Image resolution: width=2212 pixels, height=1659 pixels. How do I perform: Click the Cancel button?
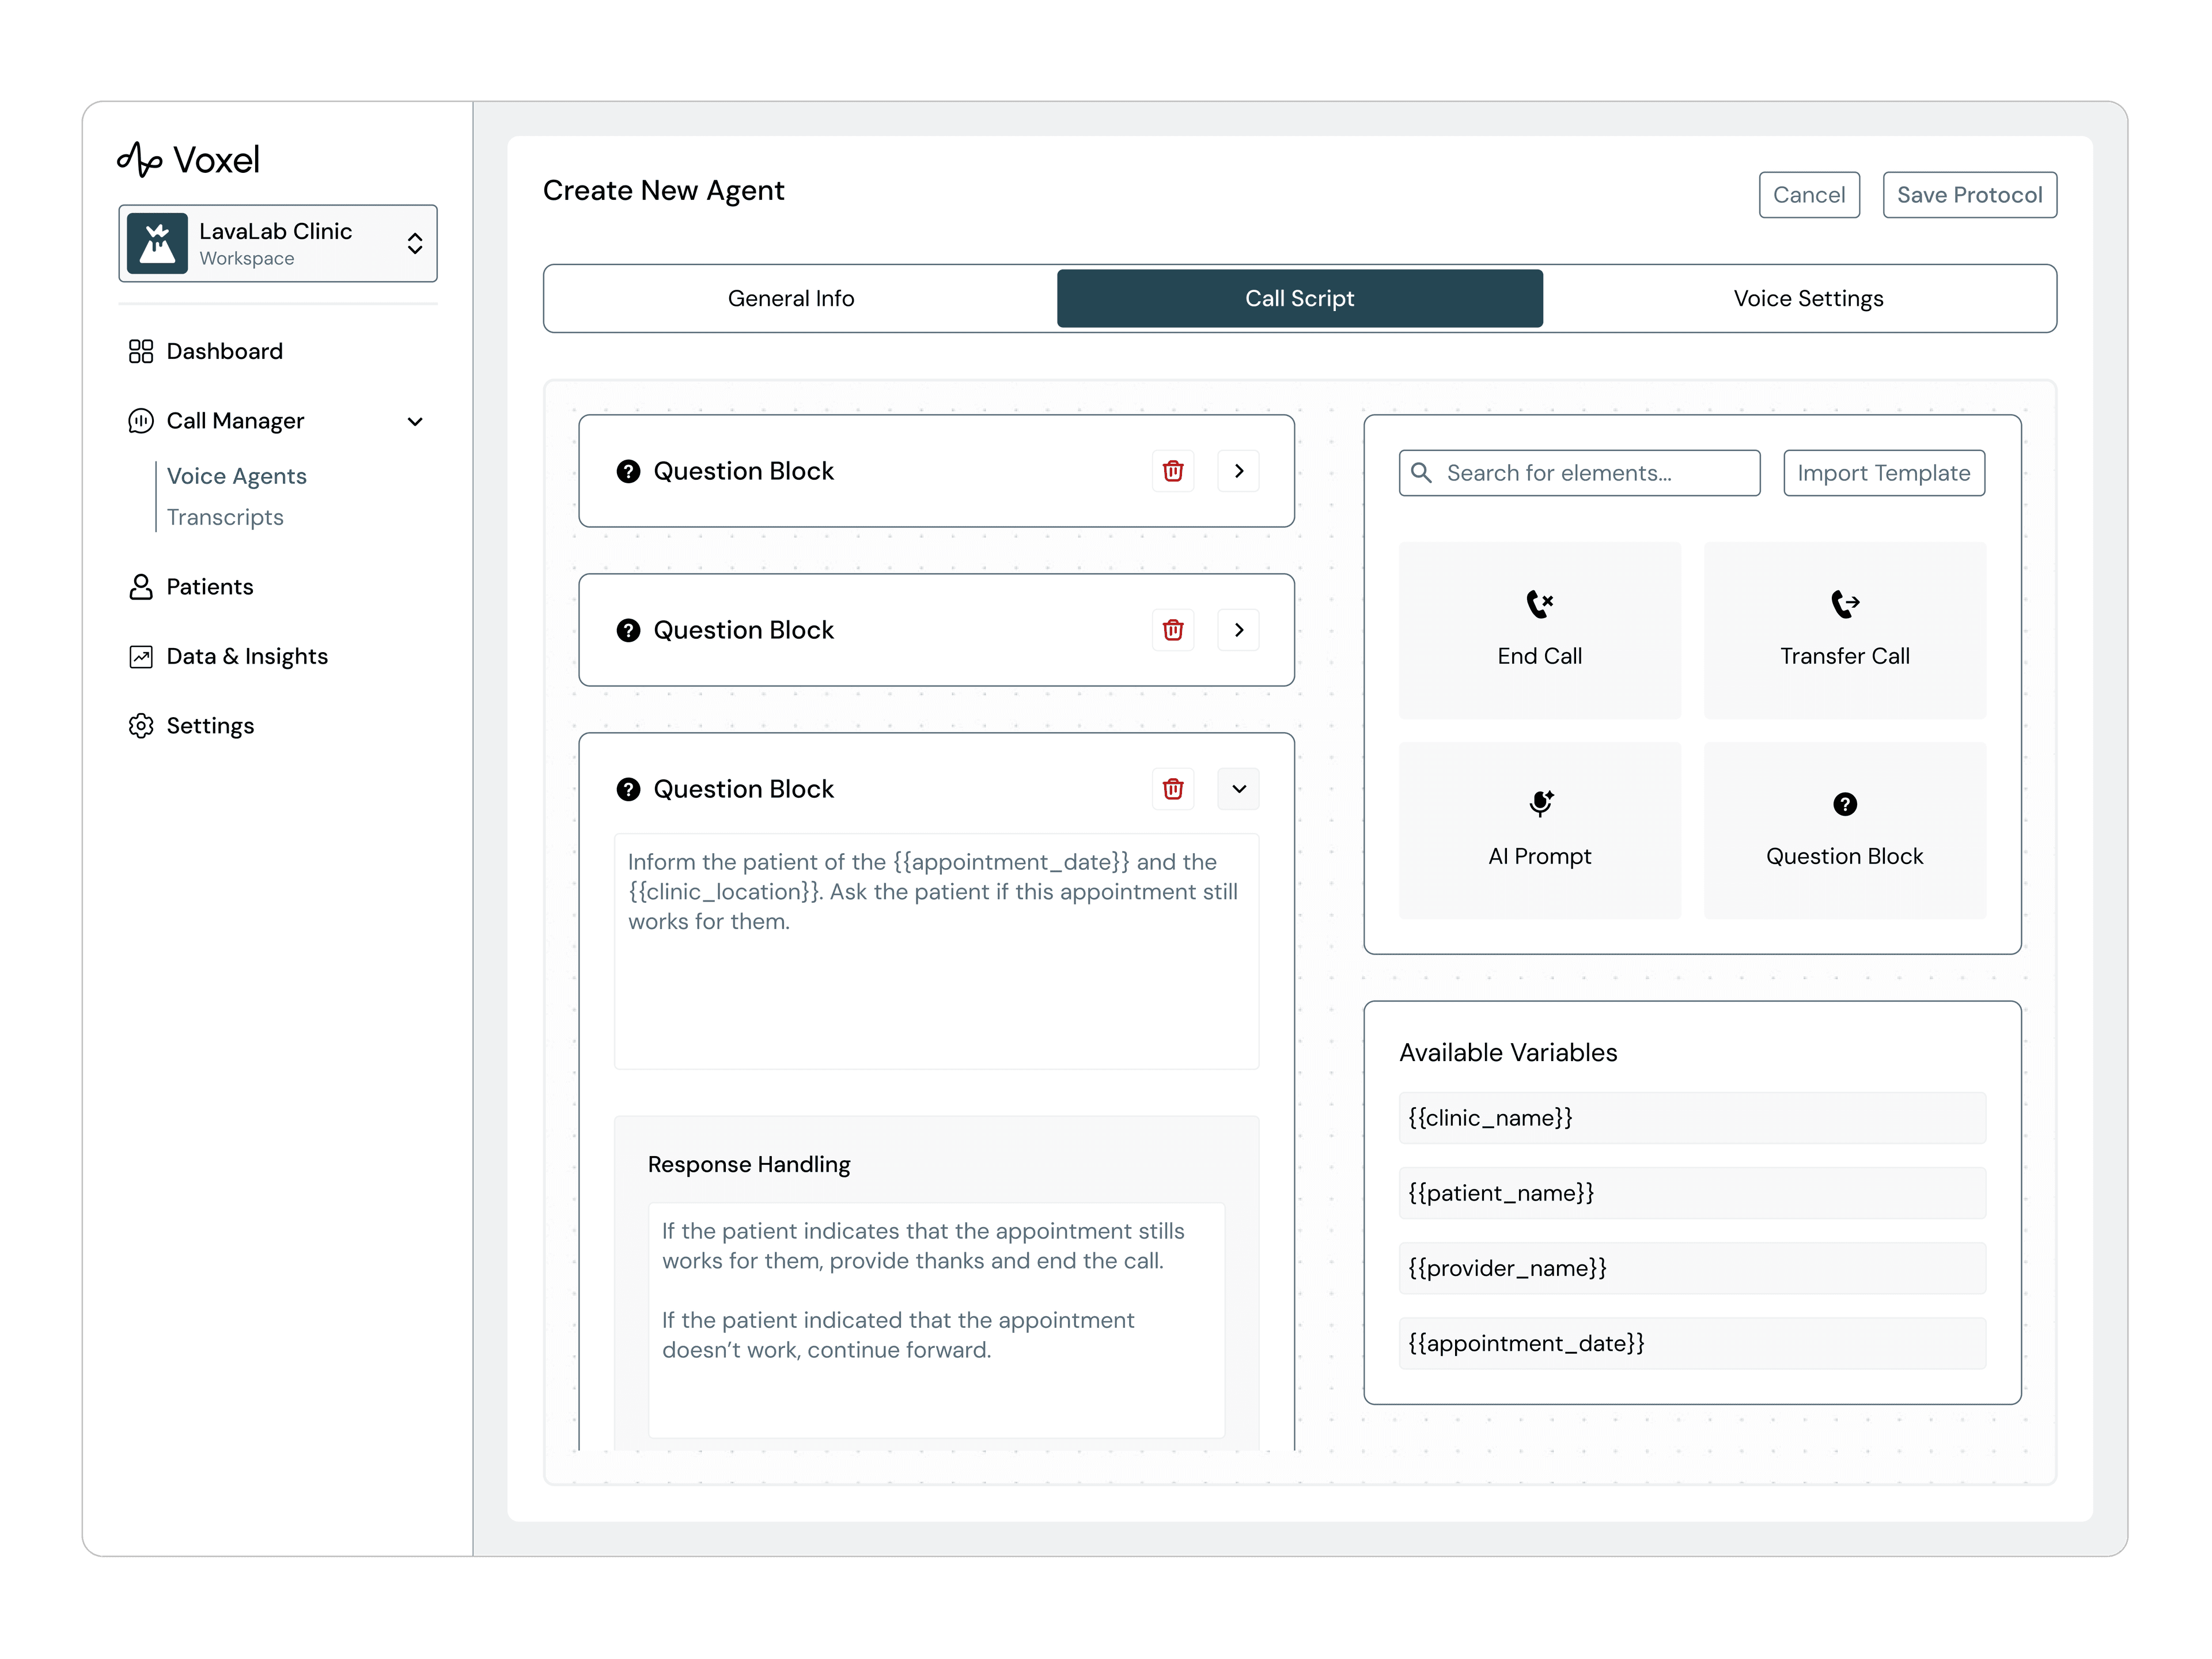[x=1809, y=195]
